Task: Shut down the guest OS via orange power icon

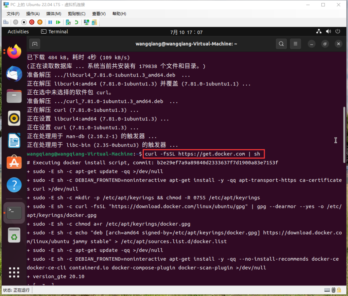Action: (x=40, y=22)
